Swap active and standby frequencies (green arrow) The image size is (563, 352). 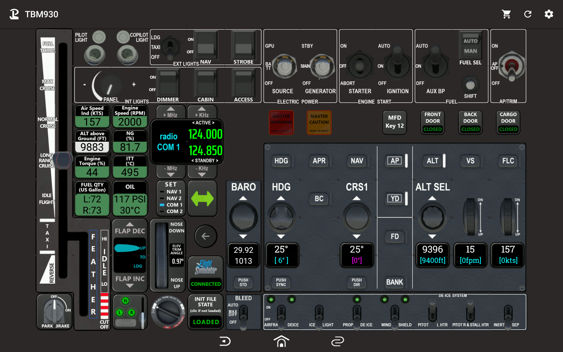pyautogui.click(x=202, y=199)
